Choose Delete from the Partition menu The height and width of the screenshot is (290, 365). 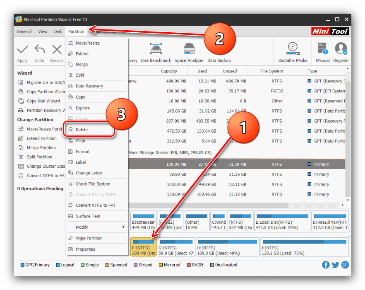tap(82, 130)
